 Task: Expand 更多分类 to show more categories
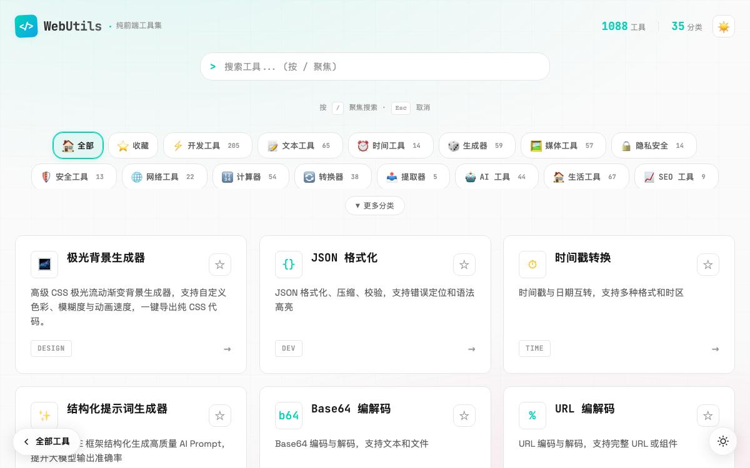375,205
